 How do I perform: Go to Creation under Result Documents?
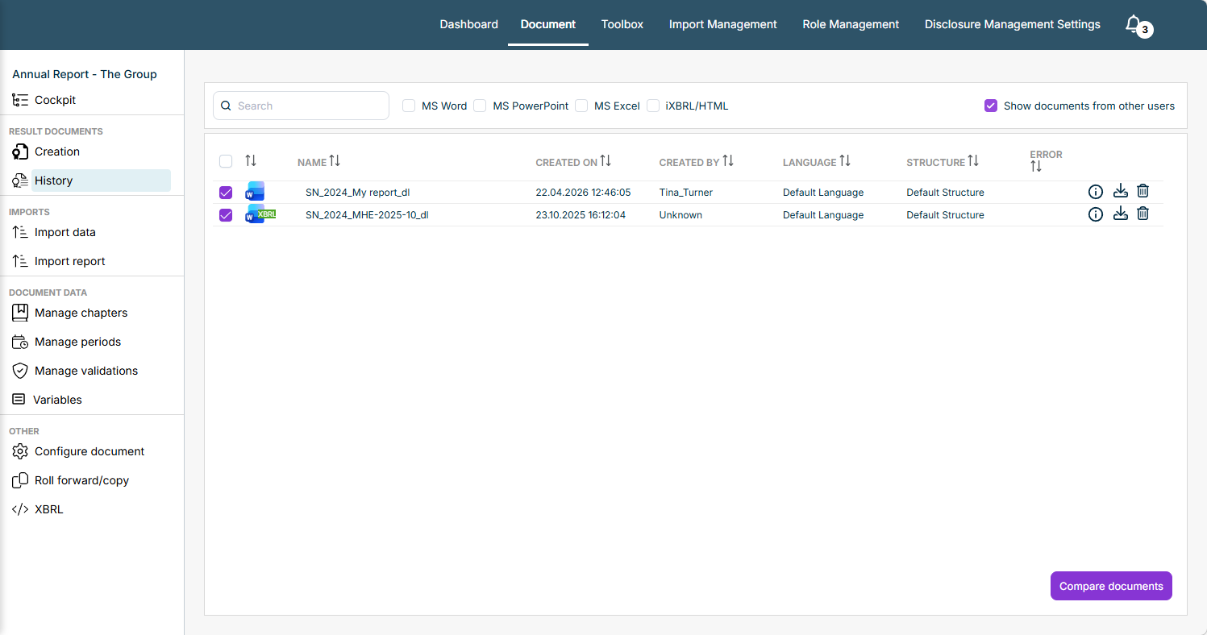click(x=57, y=151)
